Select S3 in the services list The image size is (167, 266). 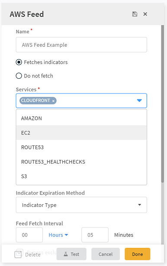(81, 176)
